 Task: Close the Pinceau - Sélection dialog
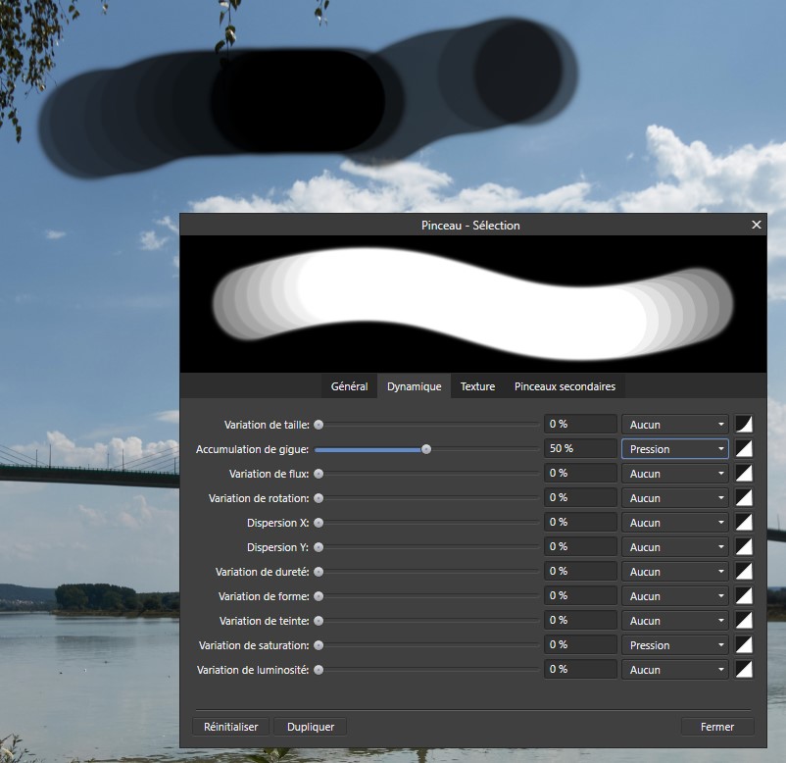(x=757, y=225)
